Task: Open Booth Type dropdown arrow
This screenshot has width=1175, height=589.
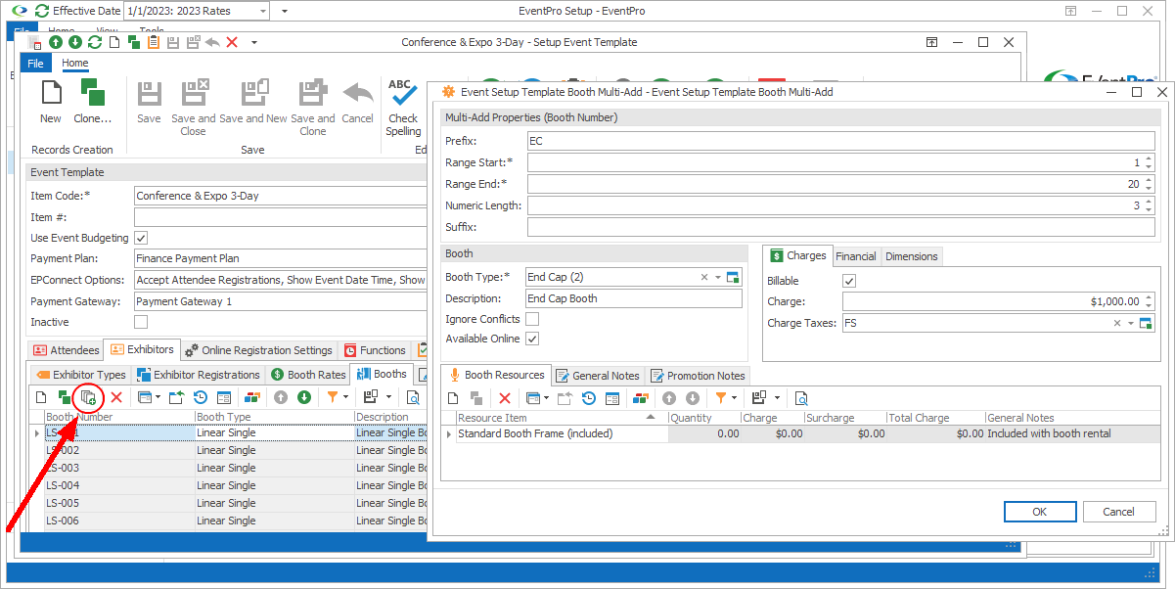Action: (718, 278)
